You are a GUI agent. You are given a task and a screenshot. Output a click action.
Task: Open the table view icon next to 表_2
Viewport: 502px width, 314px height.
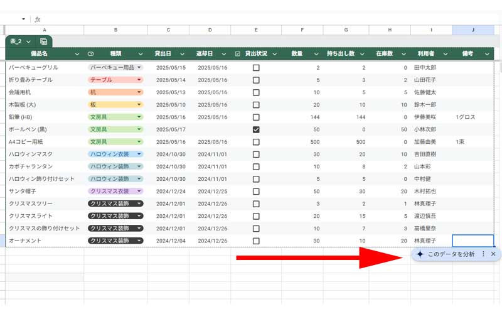click(x=43, y=41)
